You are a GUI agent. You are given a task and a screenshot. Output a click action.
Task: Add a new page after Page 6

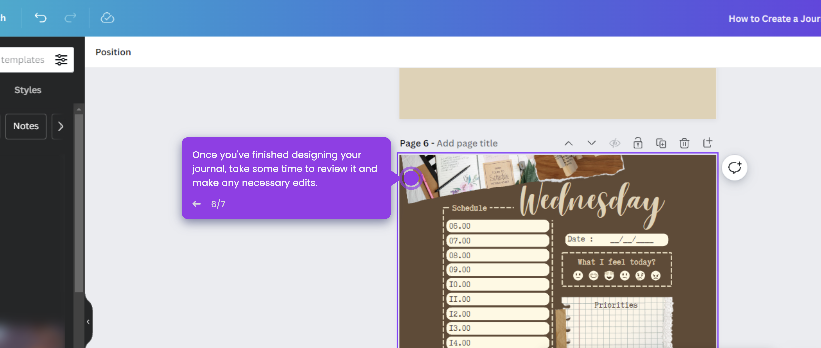[708, 143]
